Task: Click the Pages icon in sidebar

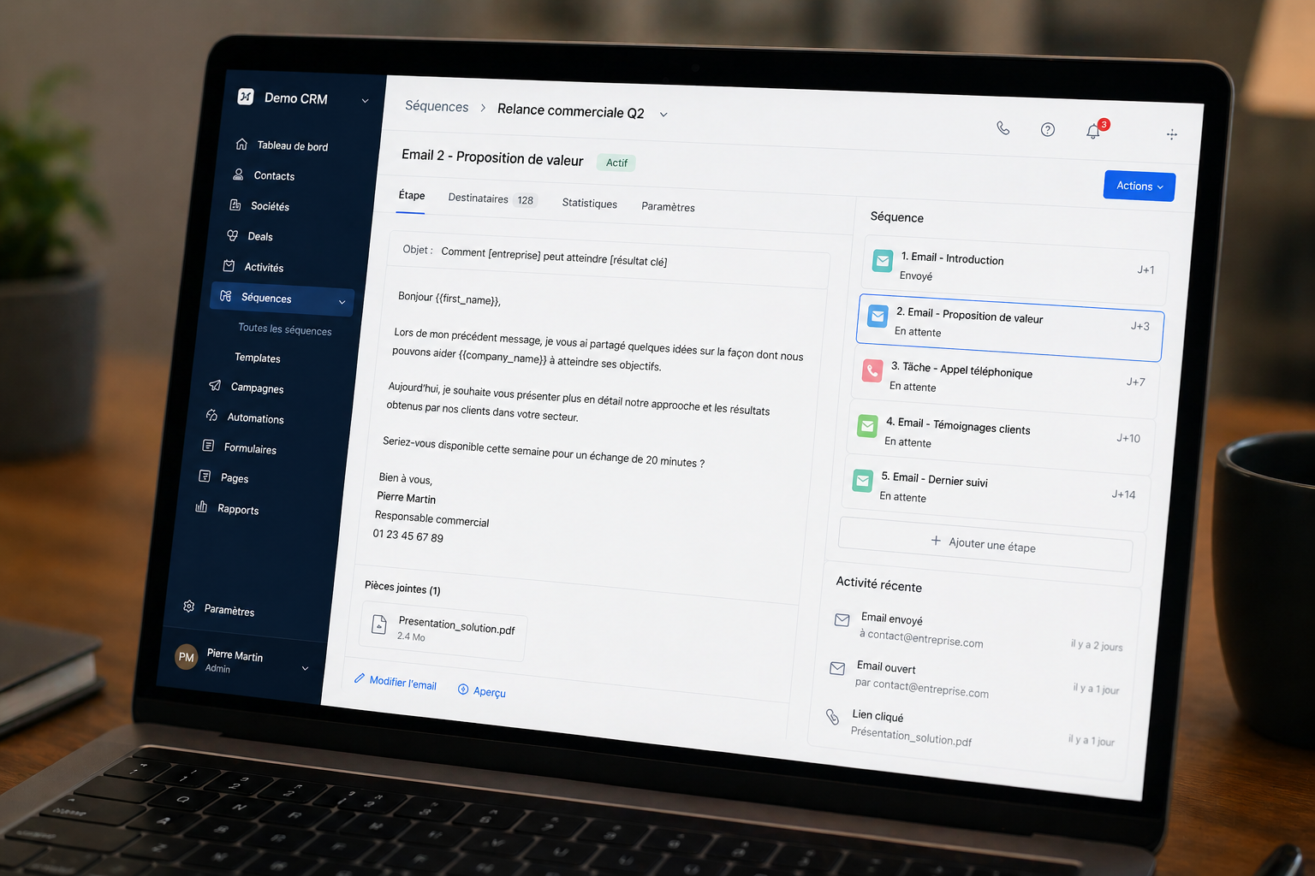Action: coord(205,476)
